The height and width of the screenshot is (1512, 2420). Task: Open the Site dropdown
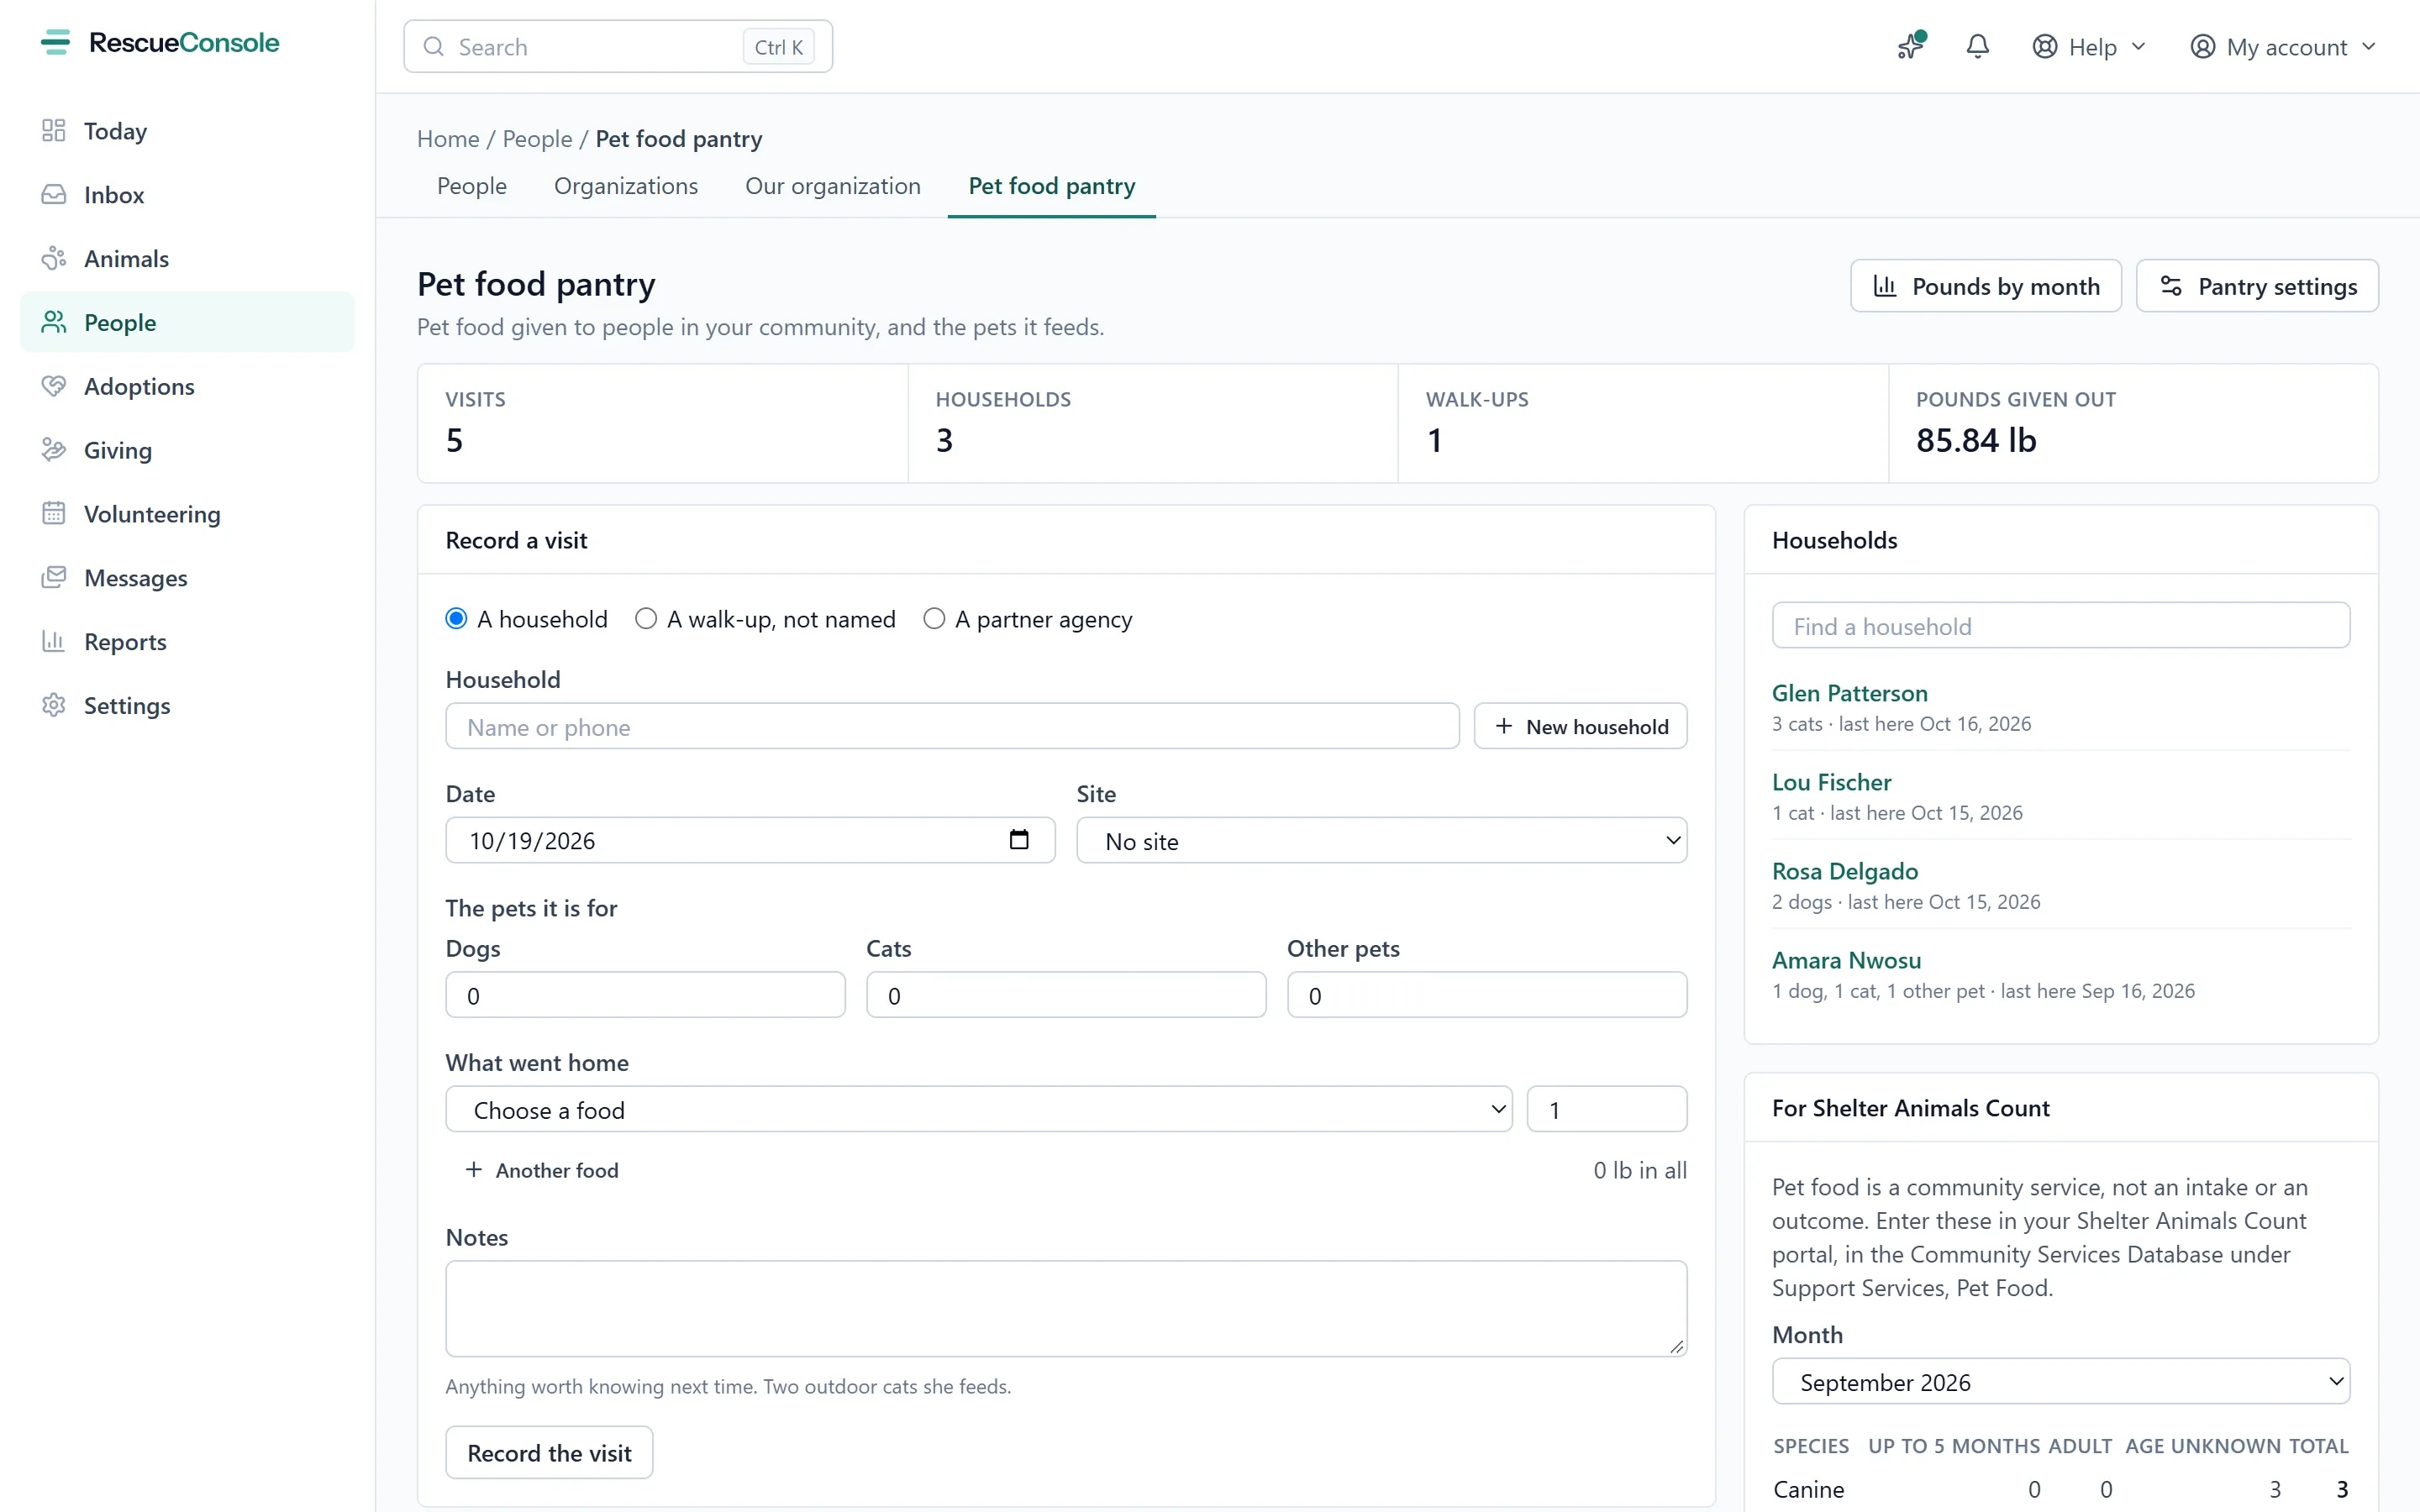(1381, 841)
